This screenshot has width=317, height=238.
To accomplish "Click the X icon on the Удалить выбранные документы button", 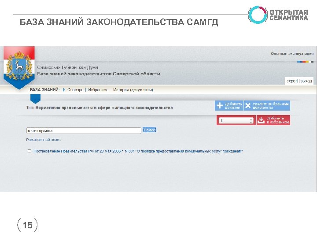I will click(x=248, y=105).
